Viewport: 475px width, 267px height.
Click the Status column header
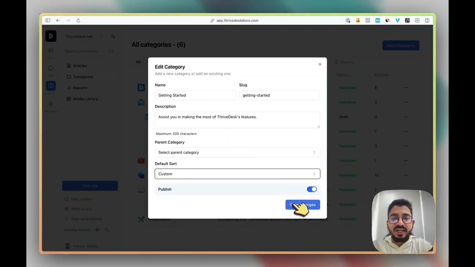click(x=342, y=75)
